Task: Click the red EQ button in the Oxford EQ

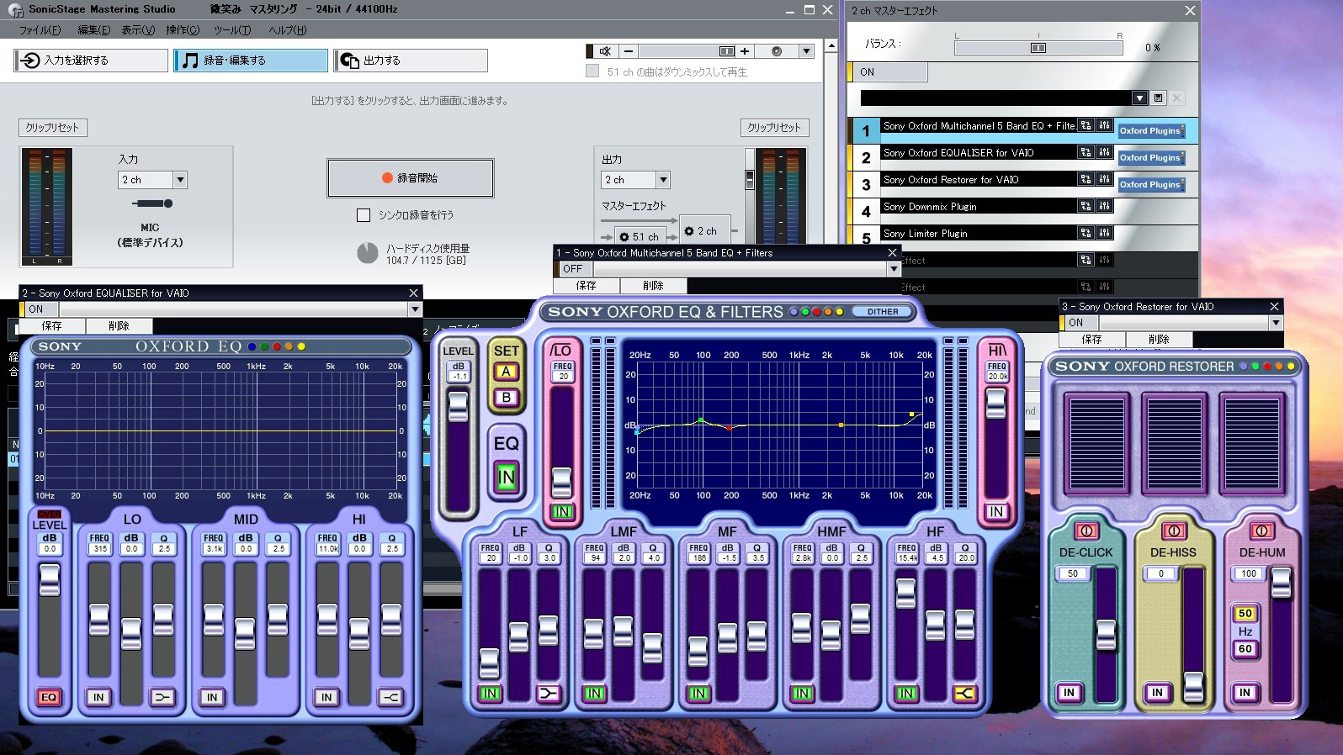Action: 49,697
